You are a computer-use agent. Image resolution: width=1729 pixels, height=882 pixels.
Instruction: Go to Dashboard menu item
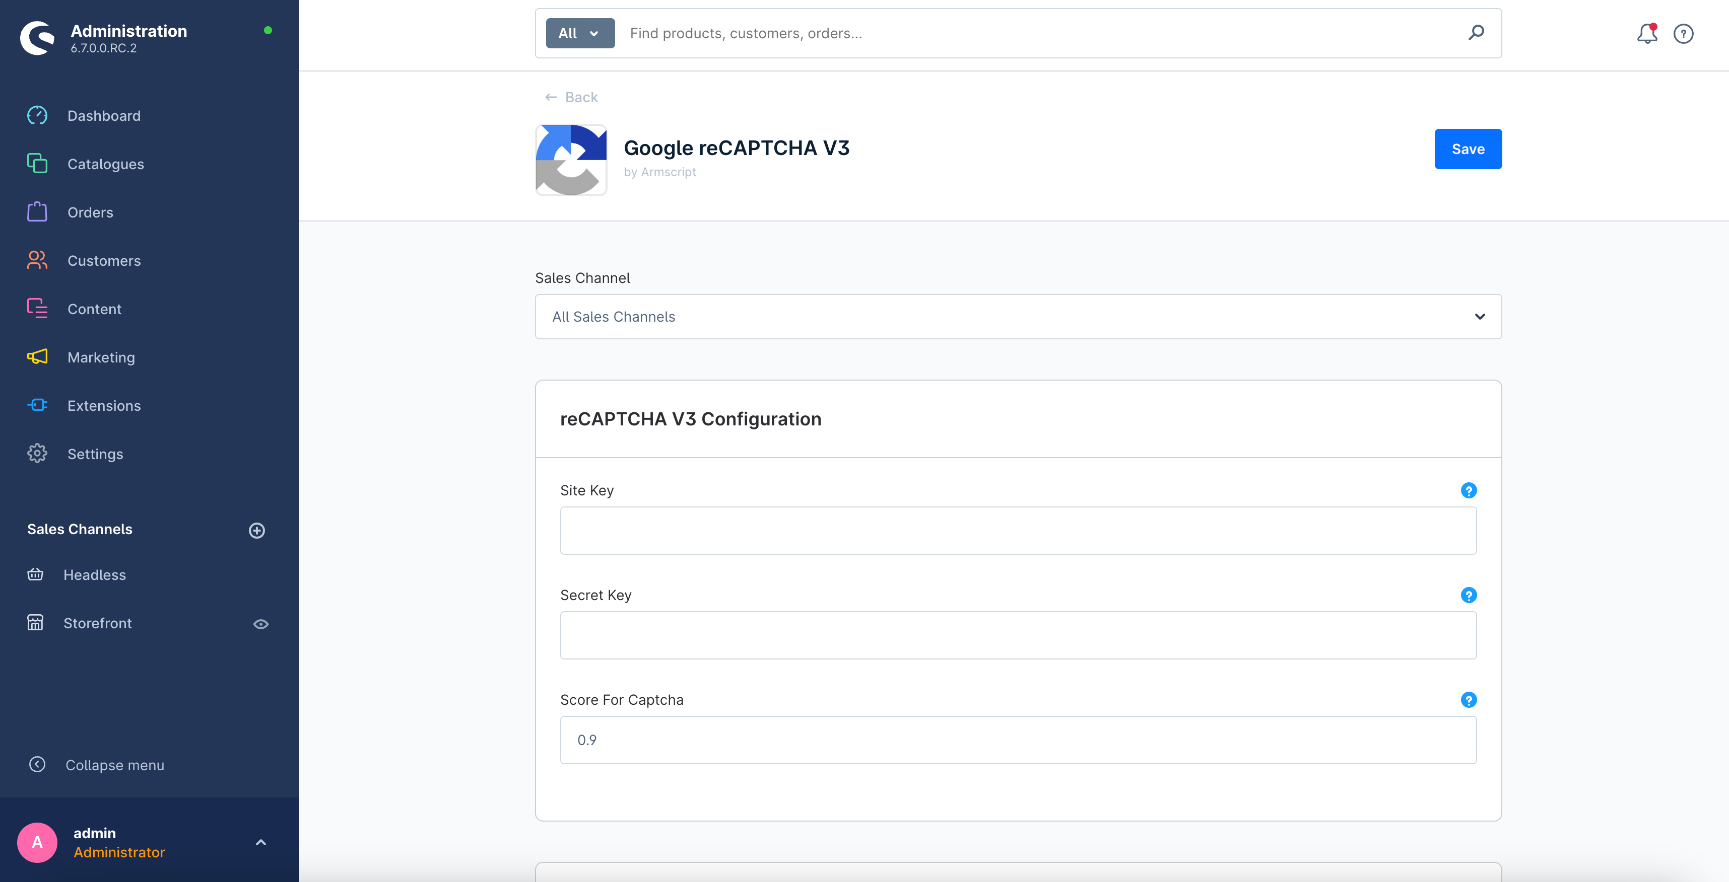point(104,115)
